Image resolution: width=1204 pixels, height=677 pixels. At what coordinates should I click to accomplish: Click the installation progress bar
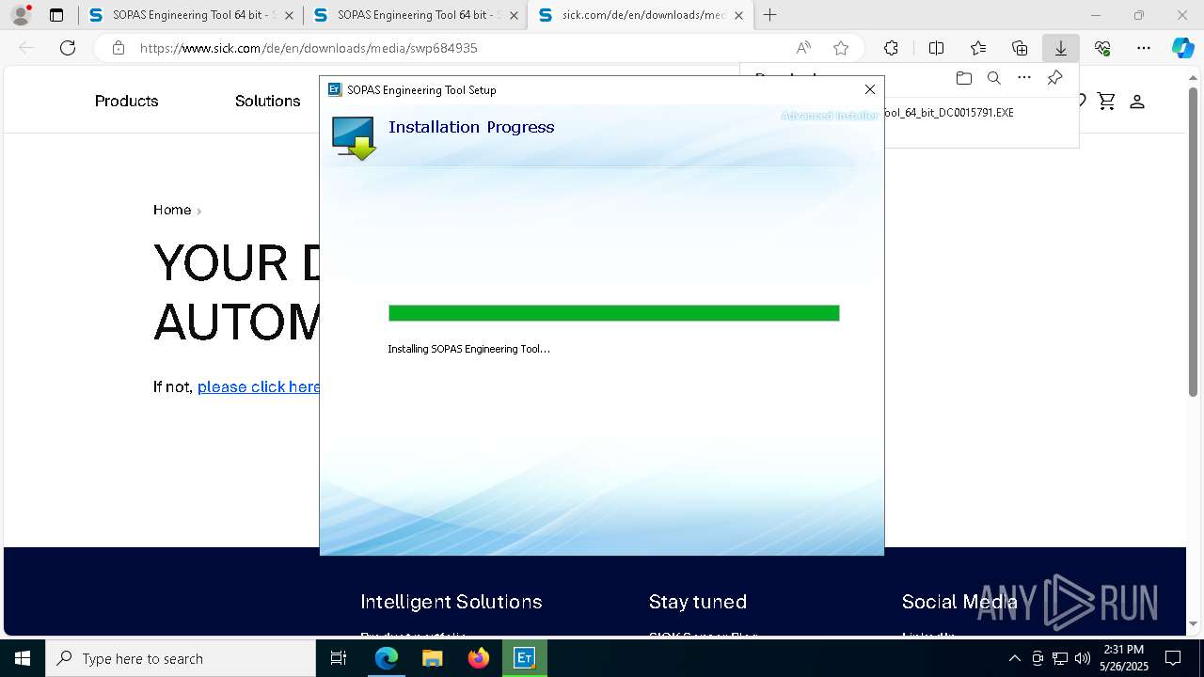(x=613, y=313)
